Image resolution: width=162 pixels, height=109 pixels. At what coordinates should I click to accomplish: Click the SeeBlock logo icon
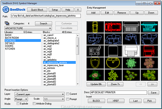tap(6, 10)
